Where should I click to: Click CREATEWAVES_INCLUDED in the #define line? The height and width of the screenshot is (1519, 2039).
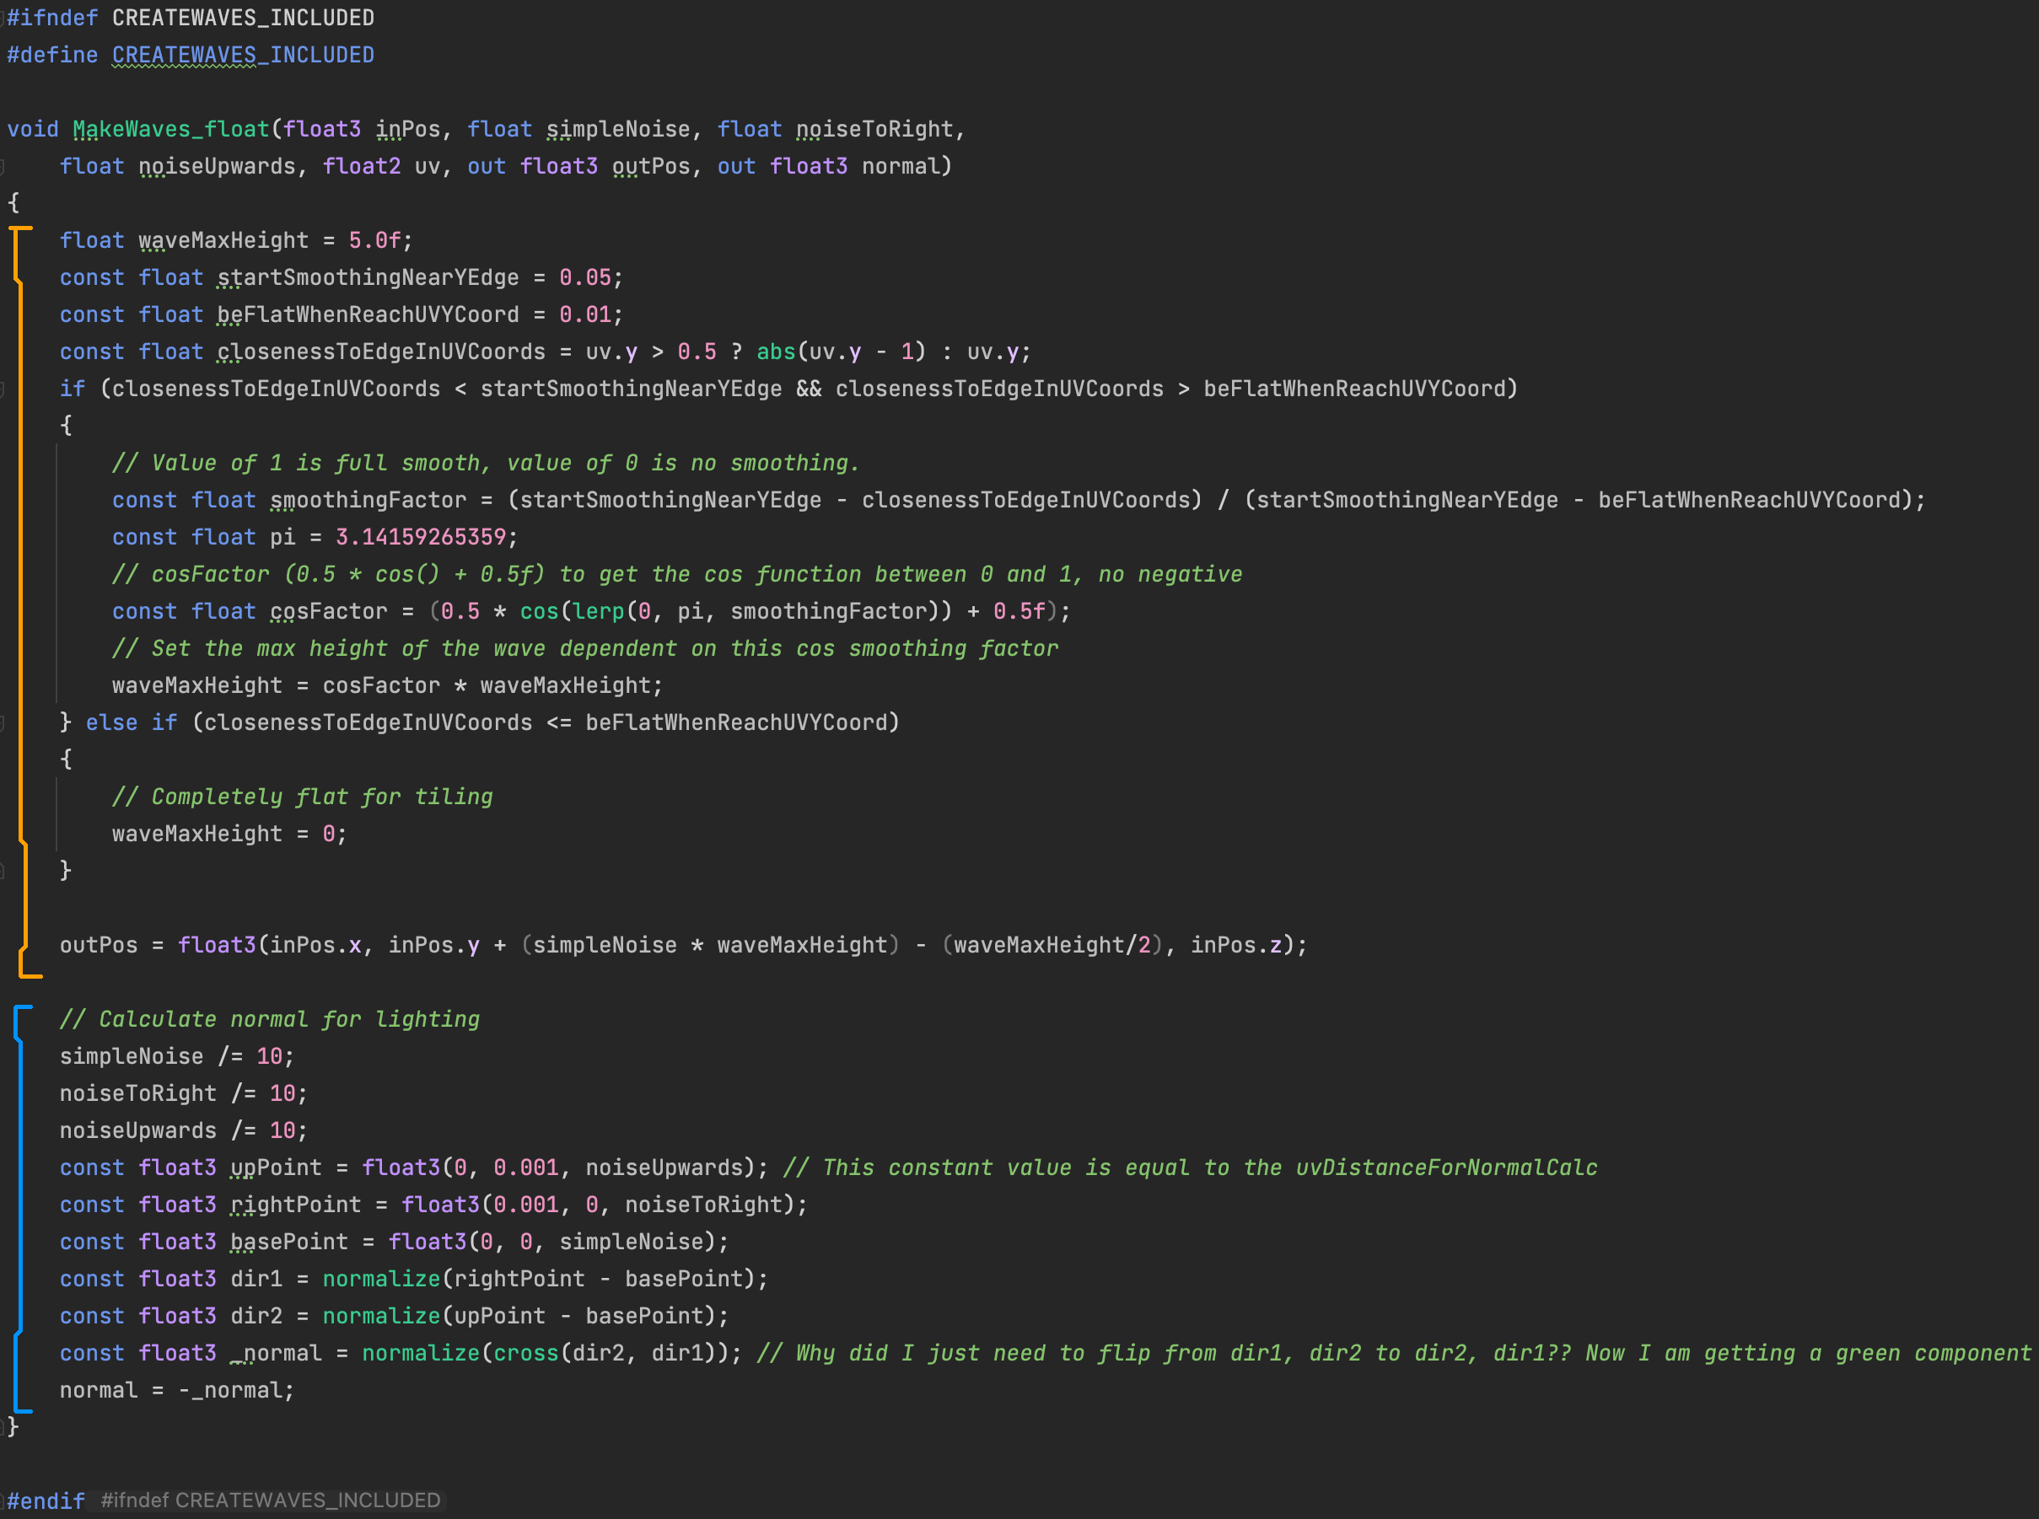243,55
